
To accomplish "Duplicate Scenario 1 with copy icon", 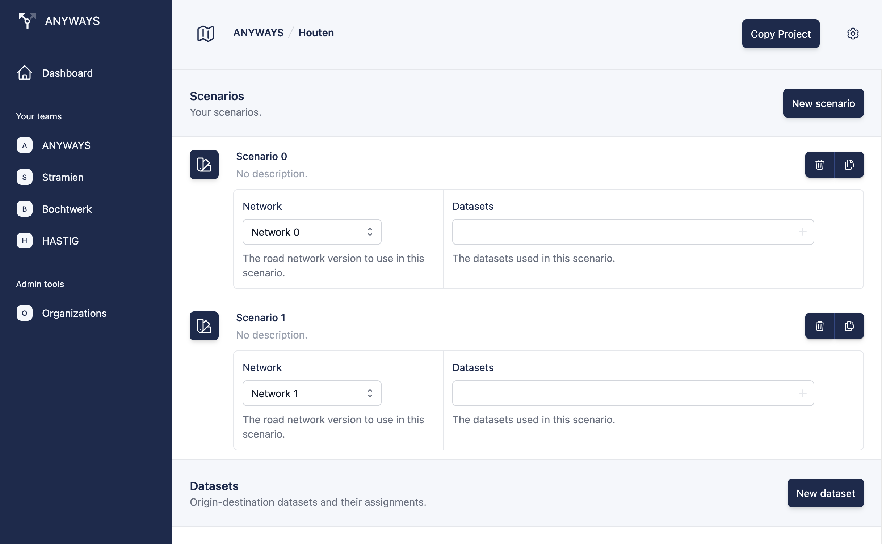I will pos(849,326).
